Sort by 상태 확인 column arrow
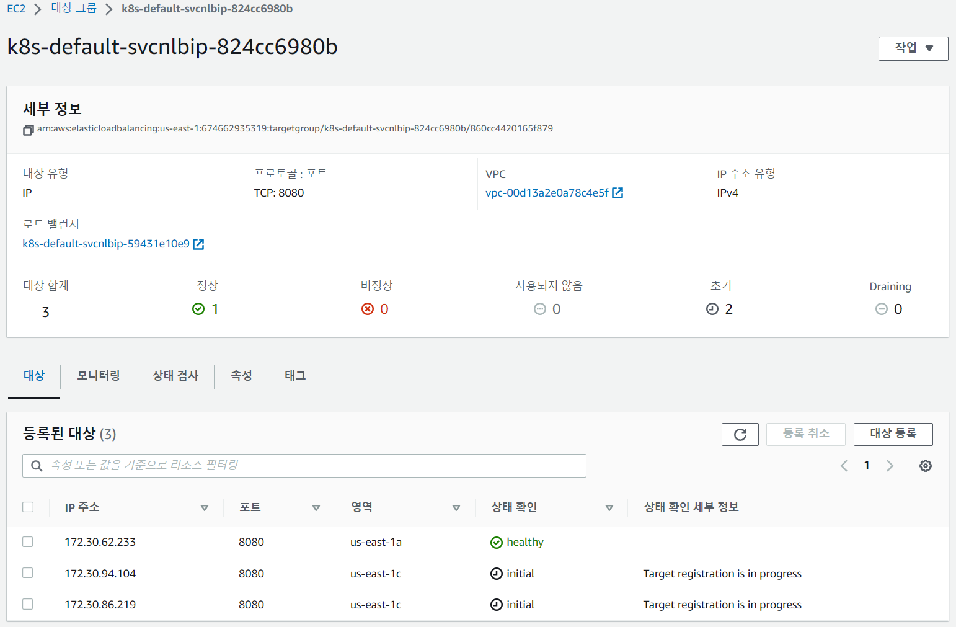This screenshot has width=956, height=627. tap(609, 508)
